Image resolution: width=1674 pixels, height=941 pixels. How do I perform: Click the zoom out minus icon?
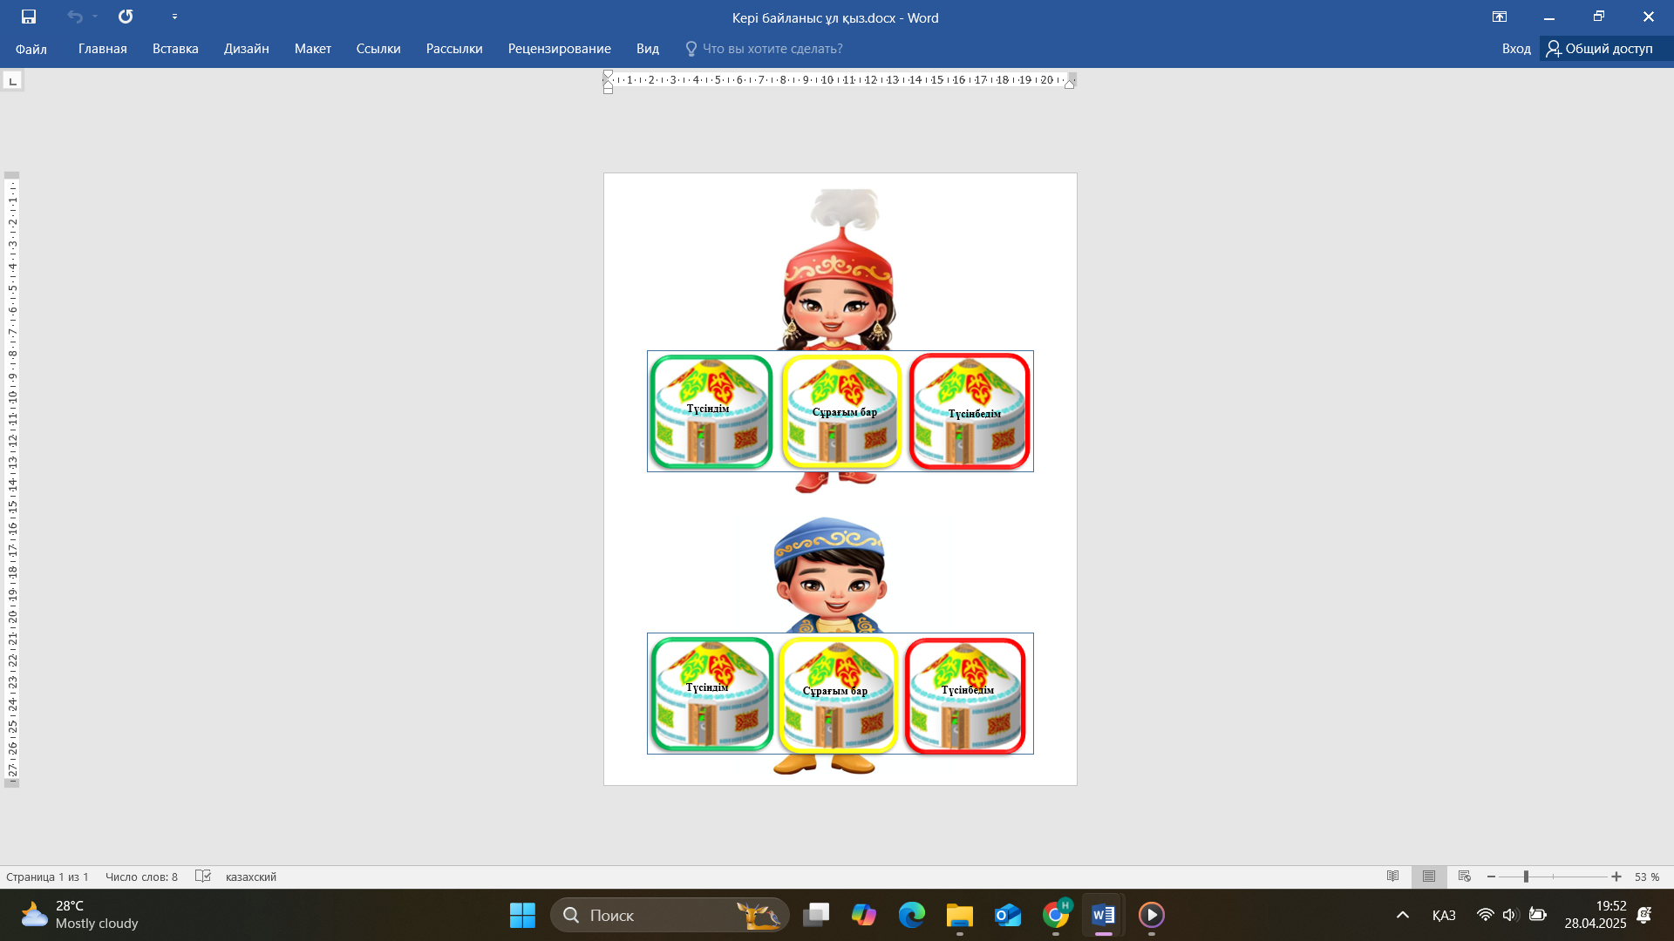point(1491,877)
